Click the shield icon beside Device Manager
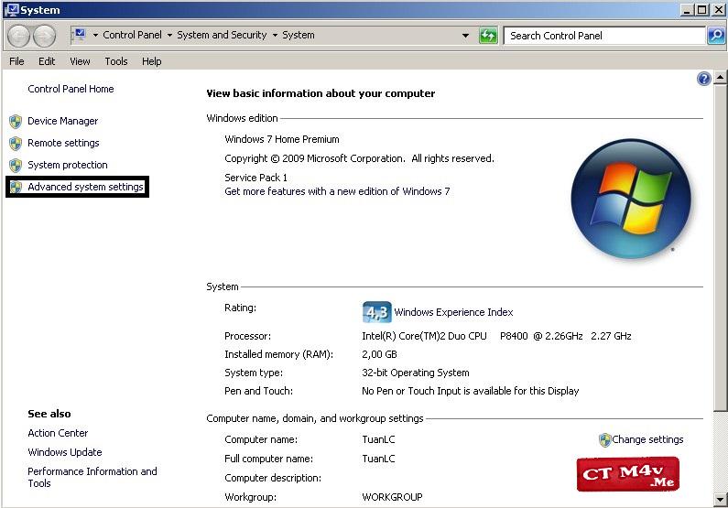The height and width of the screenshot is (508, 728). 15,121
